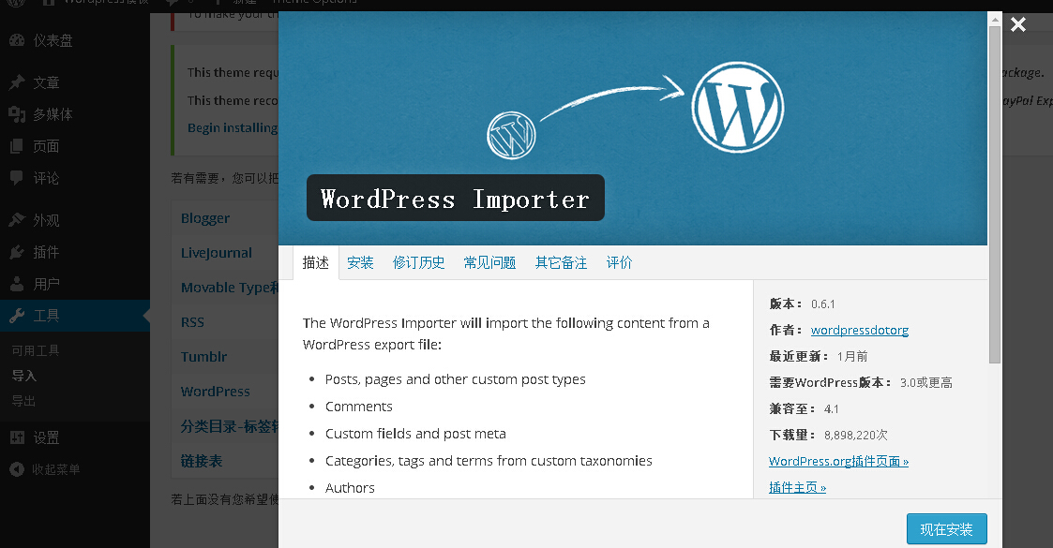Show the 评价 reviews tab
The image size is (1053, 548).
(x=619, y=262)
